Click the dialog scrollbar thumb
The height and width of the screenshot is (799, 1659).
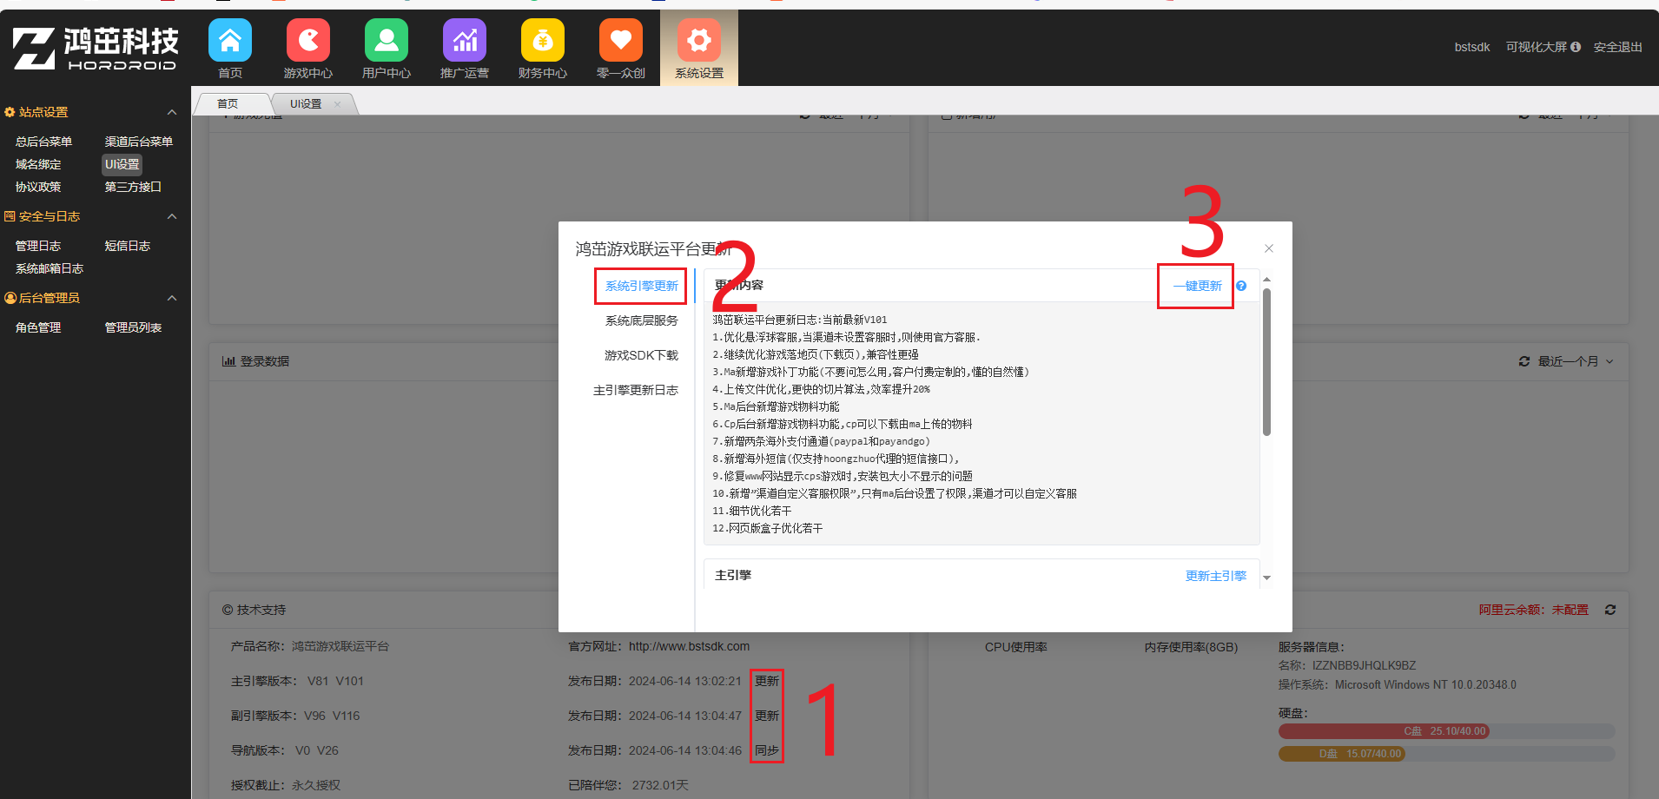[1266, 361]
